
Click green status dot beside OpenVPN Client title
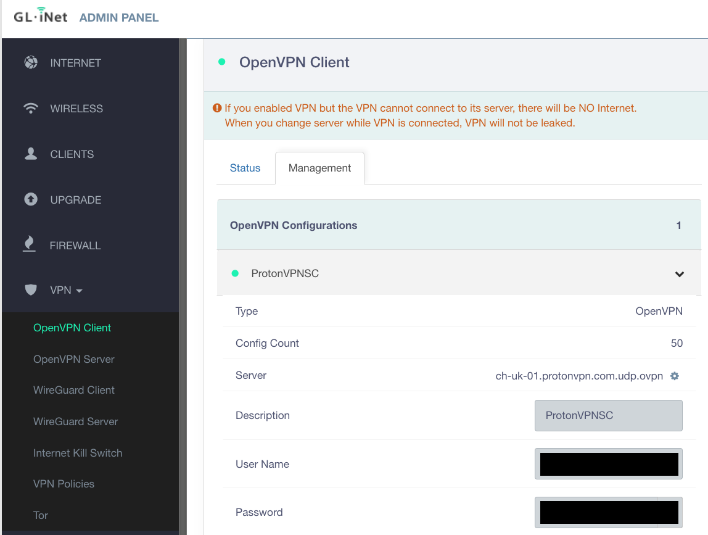[221, 62]
